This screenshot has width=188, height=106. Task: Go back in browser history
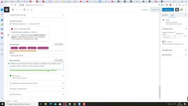point(6,5)
